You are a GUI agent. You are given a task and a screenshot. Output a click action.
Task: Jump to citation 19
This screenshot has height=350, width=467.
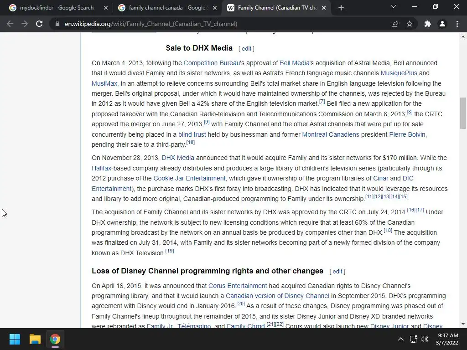pos(170,251)
